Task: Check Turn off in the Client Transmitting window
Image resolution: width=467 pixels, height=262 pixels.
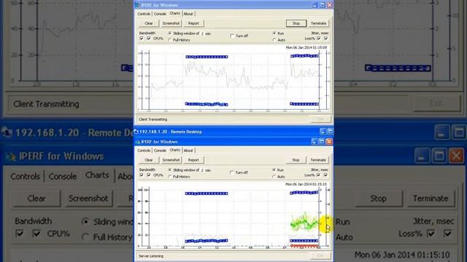Action: pyautogui.click(x=232, y=36)
